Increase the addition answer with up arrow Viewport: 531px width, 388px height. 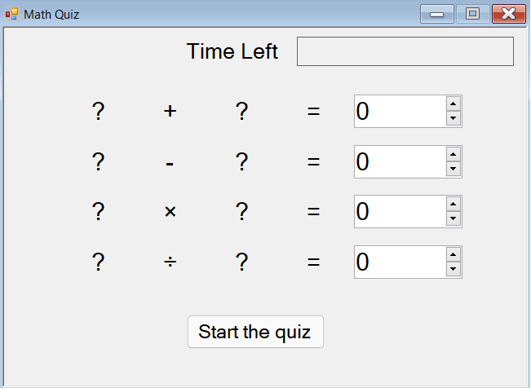[x=454, y=104]
